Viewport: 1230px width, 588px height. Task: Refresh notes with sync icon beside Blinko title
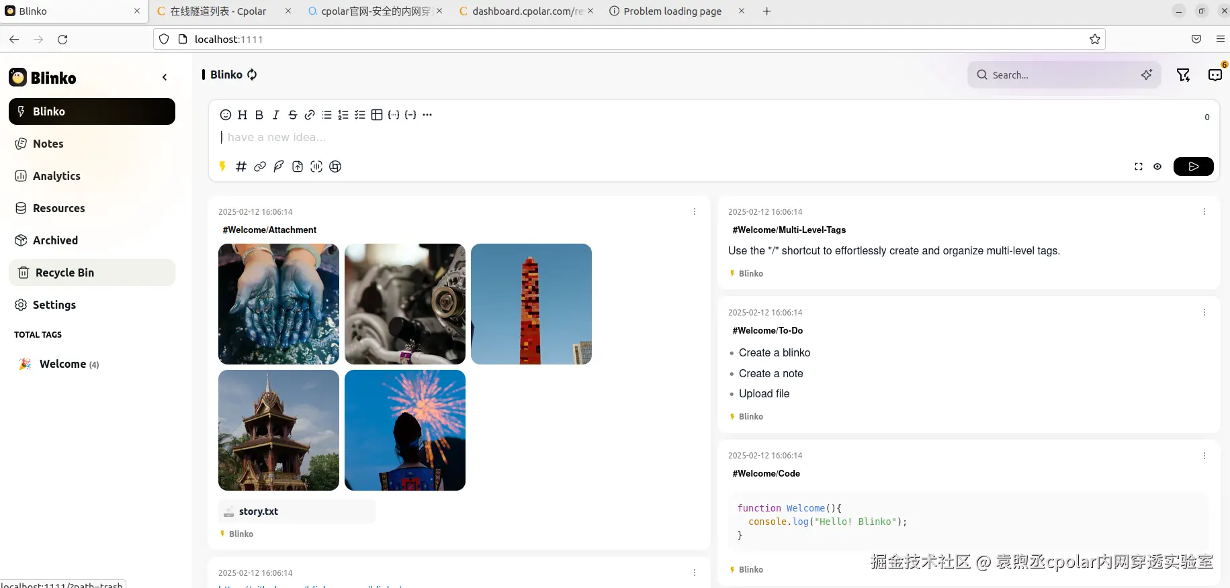coord(252,75)
